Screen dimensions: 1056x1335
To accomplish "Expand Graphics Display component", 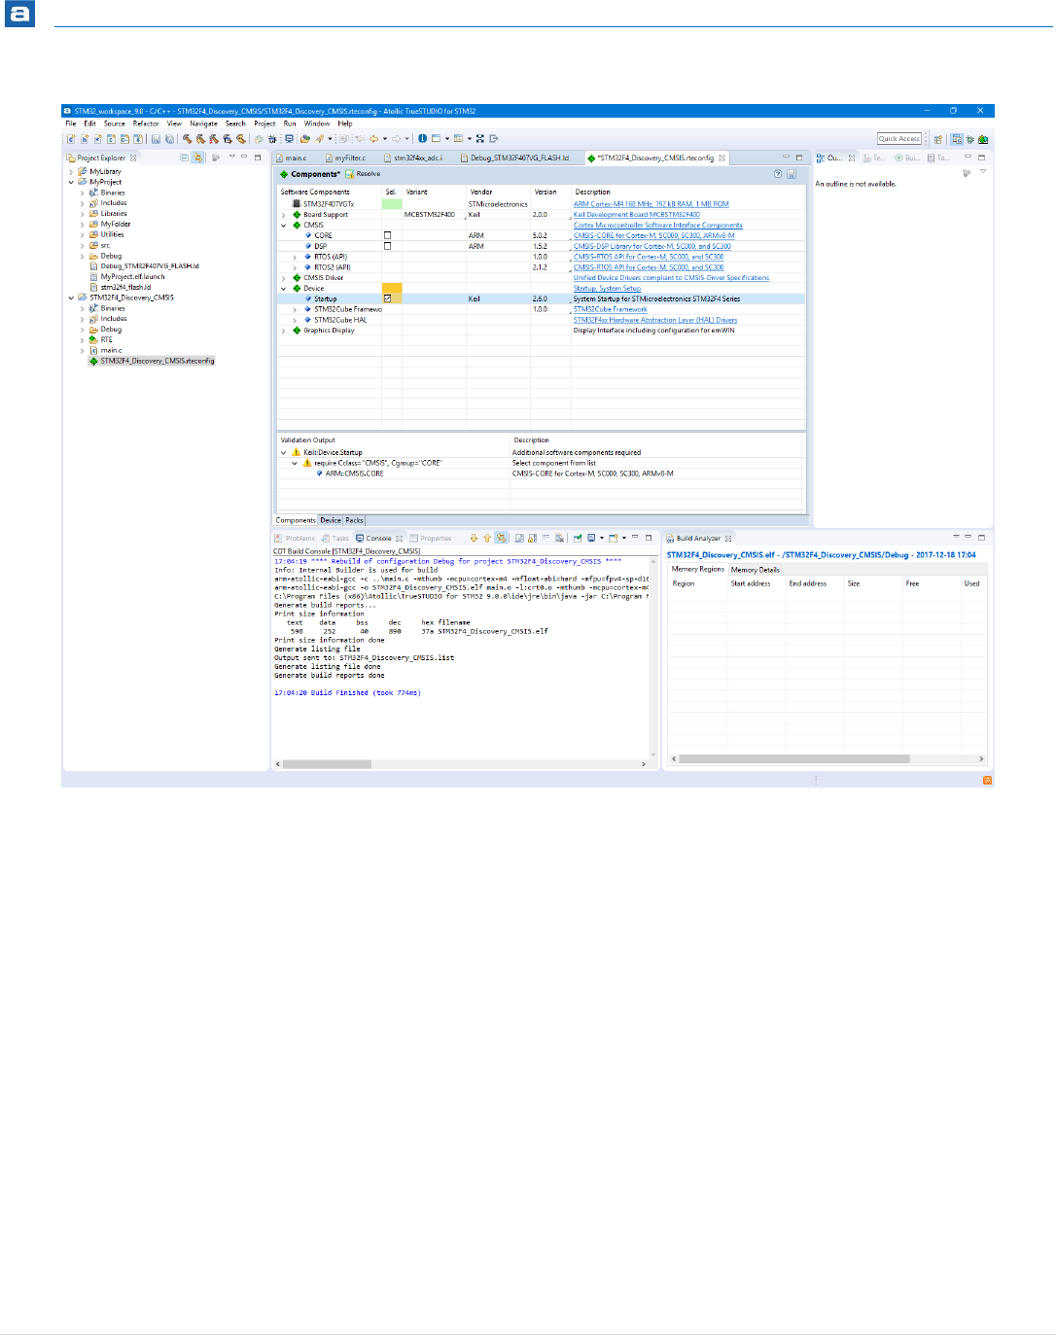I will click(284, 331).
